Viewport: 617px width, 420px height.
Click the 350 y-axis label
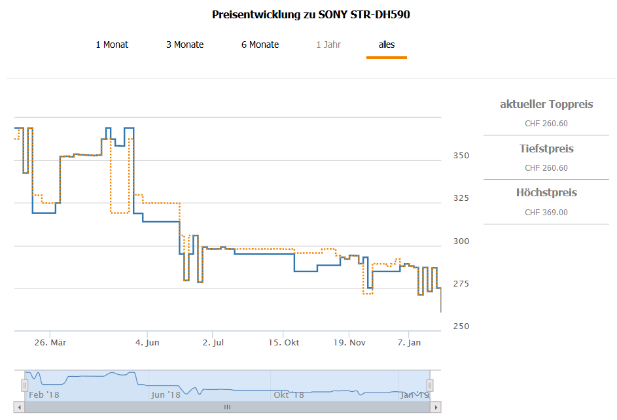click(461, 156)
